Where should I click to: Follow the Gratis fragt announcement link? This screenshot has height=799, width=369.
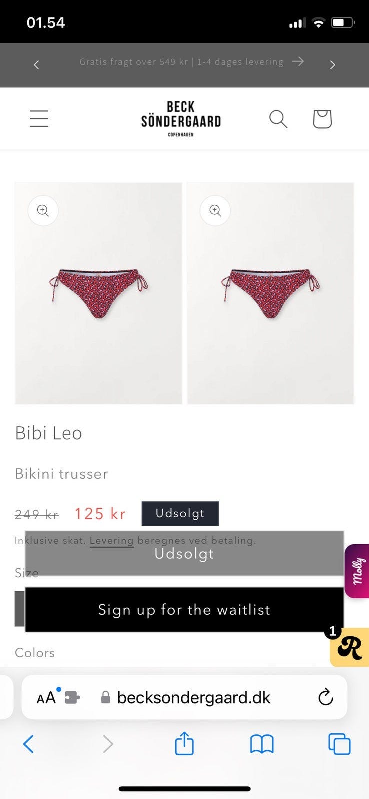(x=191, y=62)
